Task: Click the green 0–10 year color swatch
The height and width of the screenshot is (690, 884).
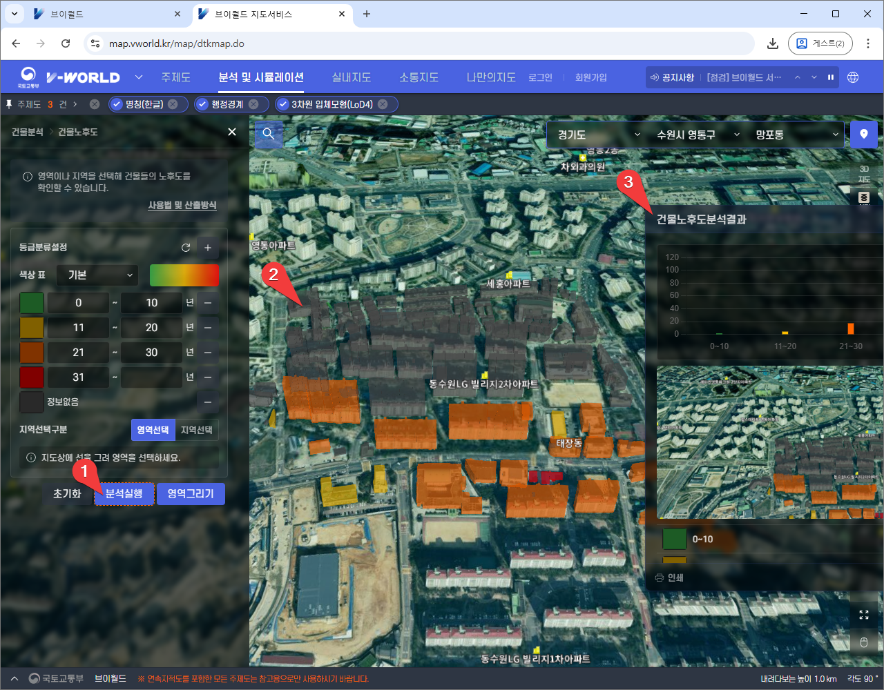Action: pyautogui.click(x=32, y=303)
